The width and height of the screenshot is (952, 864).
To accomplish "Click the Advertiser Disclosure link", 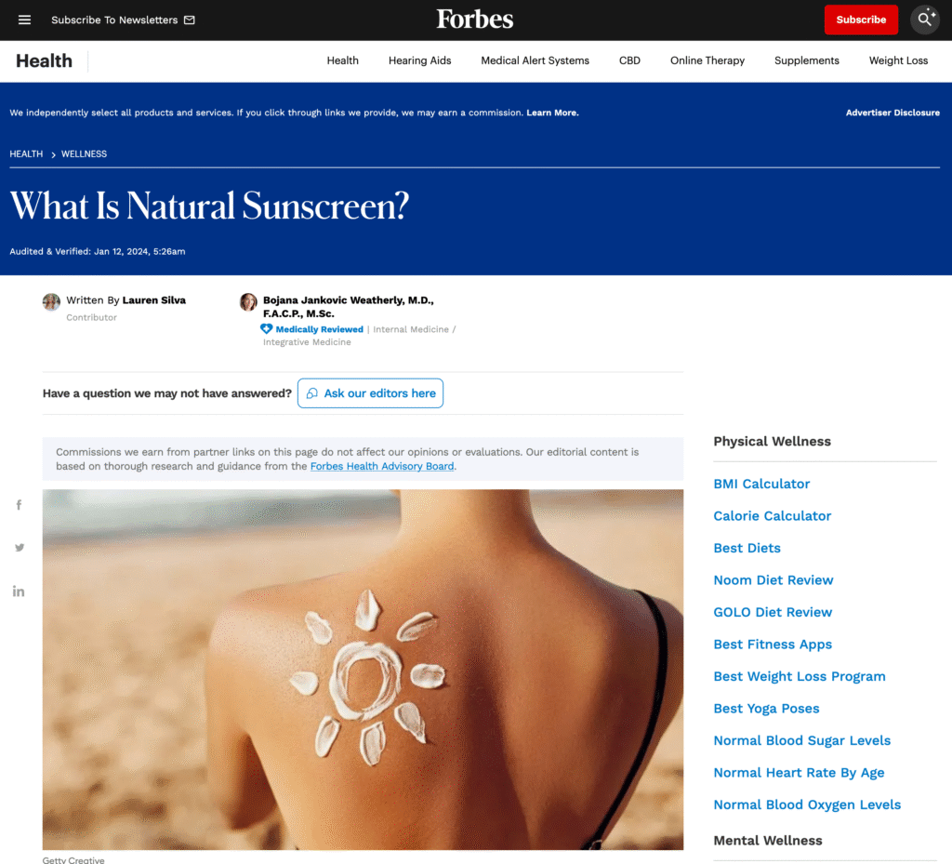I will coord(892,113).
